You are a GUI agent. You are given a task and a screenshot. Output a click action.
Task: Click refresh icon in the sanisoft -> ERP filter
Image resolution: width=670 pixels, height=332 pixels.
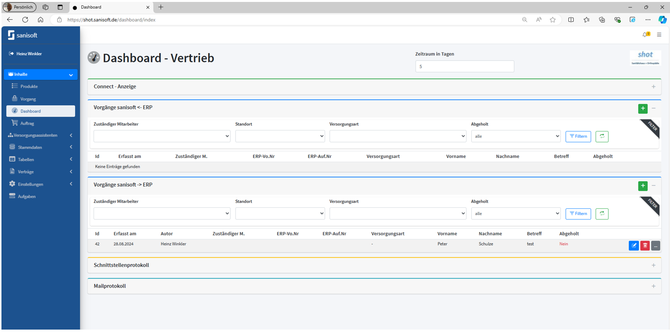click(x=602, y=214)
